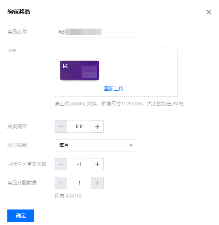
Task: Increase 奖品分配数量 with the plus button
Action: click(97, 183)
